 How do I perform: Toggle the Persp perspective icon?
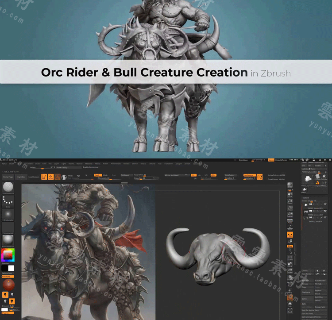click(290, 221)
